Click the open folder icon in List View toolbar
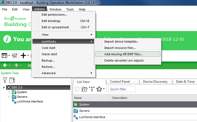The height and width of the screenshot is (122, 197). coord(77,89)
